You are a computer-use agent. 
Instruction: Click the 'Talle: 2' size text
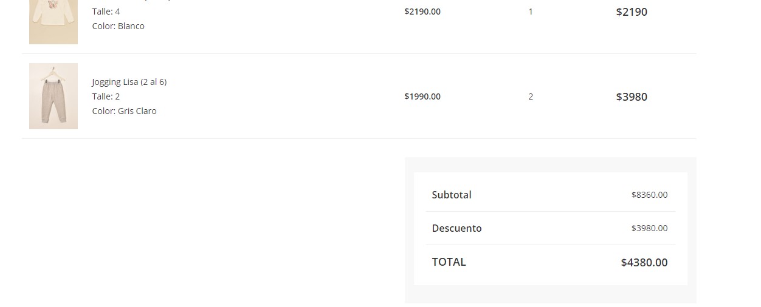coord(106,96)
